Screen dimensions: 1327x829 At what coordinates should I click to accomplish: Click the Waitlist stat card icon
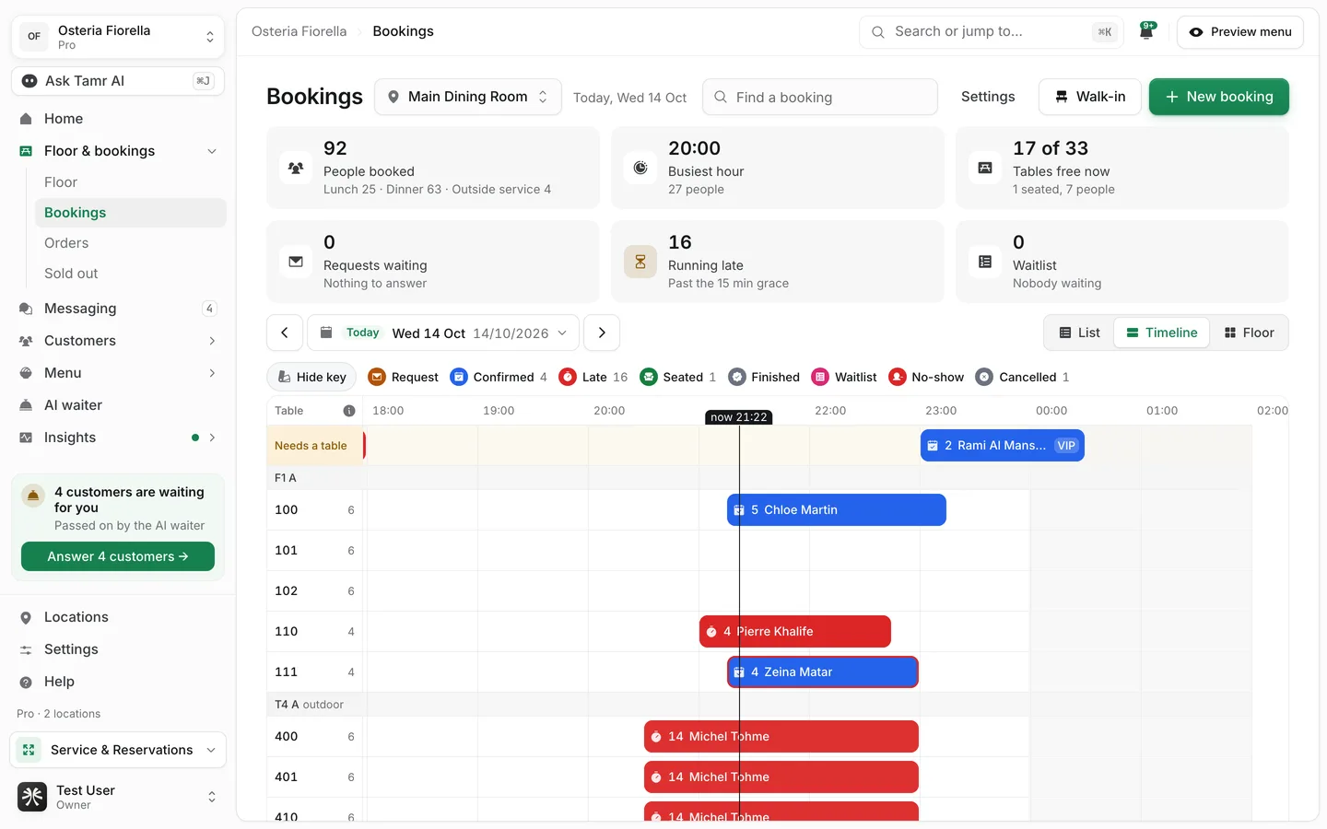tap(985, 262)
